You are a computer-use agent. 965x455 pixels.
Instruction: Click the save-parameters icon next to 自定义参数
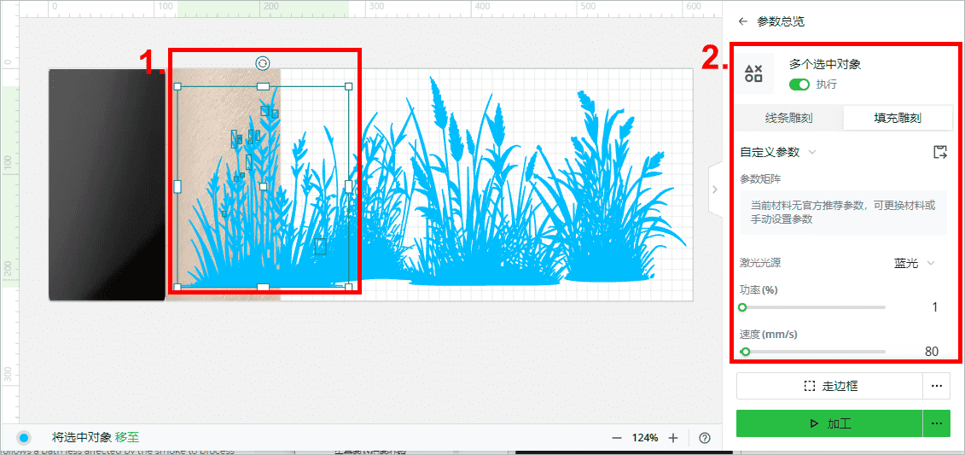click(939, 152)
